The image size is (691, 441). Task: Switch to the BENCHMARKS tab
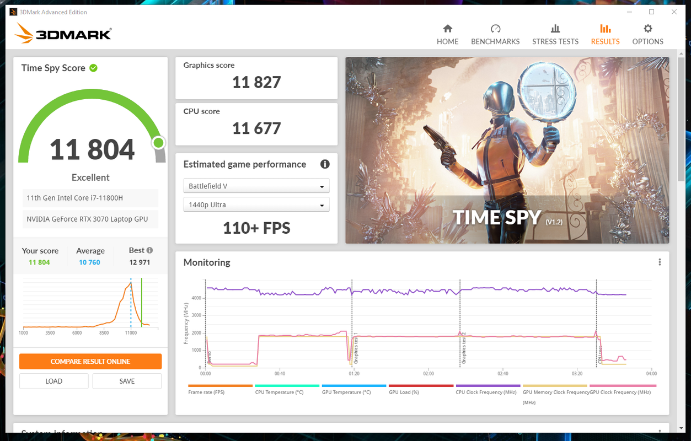coord(495,41)
